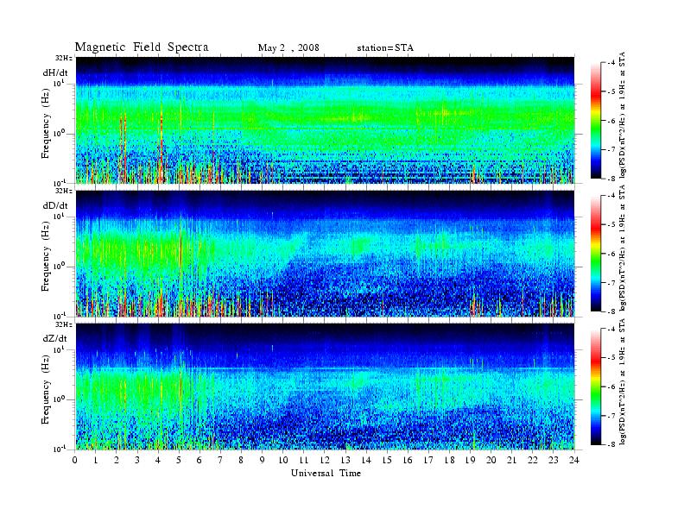The width and height of the screenshot is (684, 528).
Task: Click hour "12" on the time axis
Action: [x=325, y=461]
